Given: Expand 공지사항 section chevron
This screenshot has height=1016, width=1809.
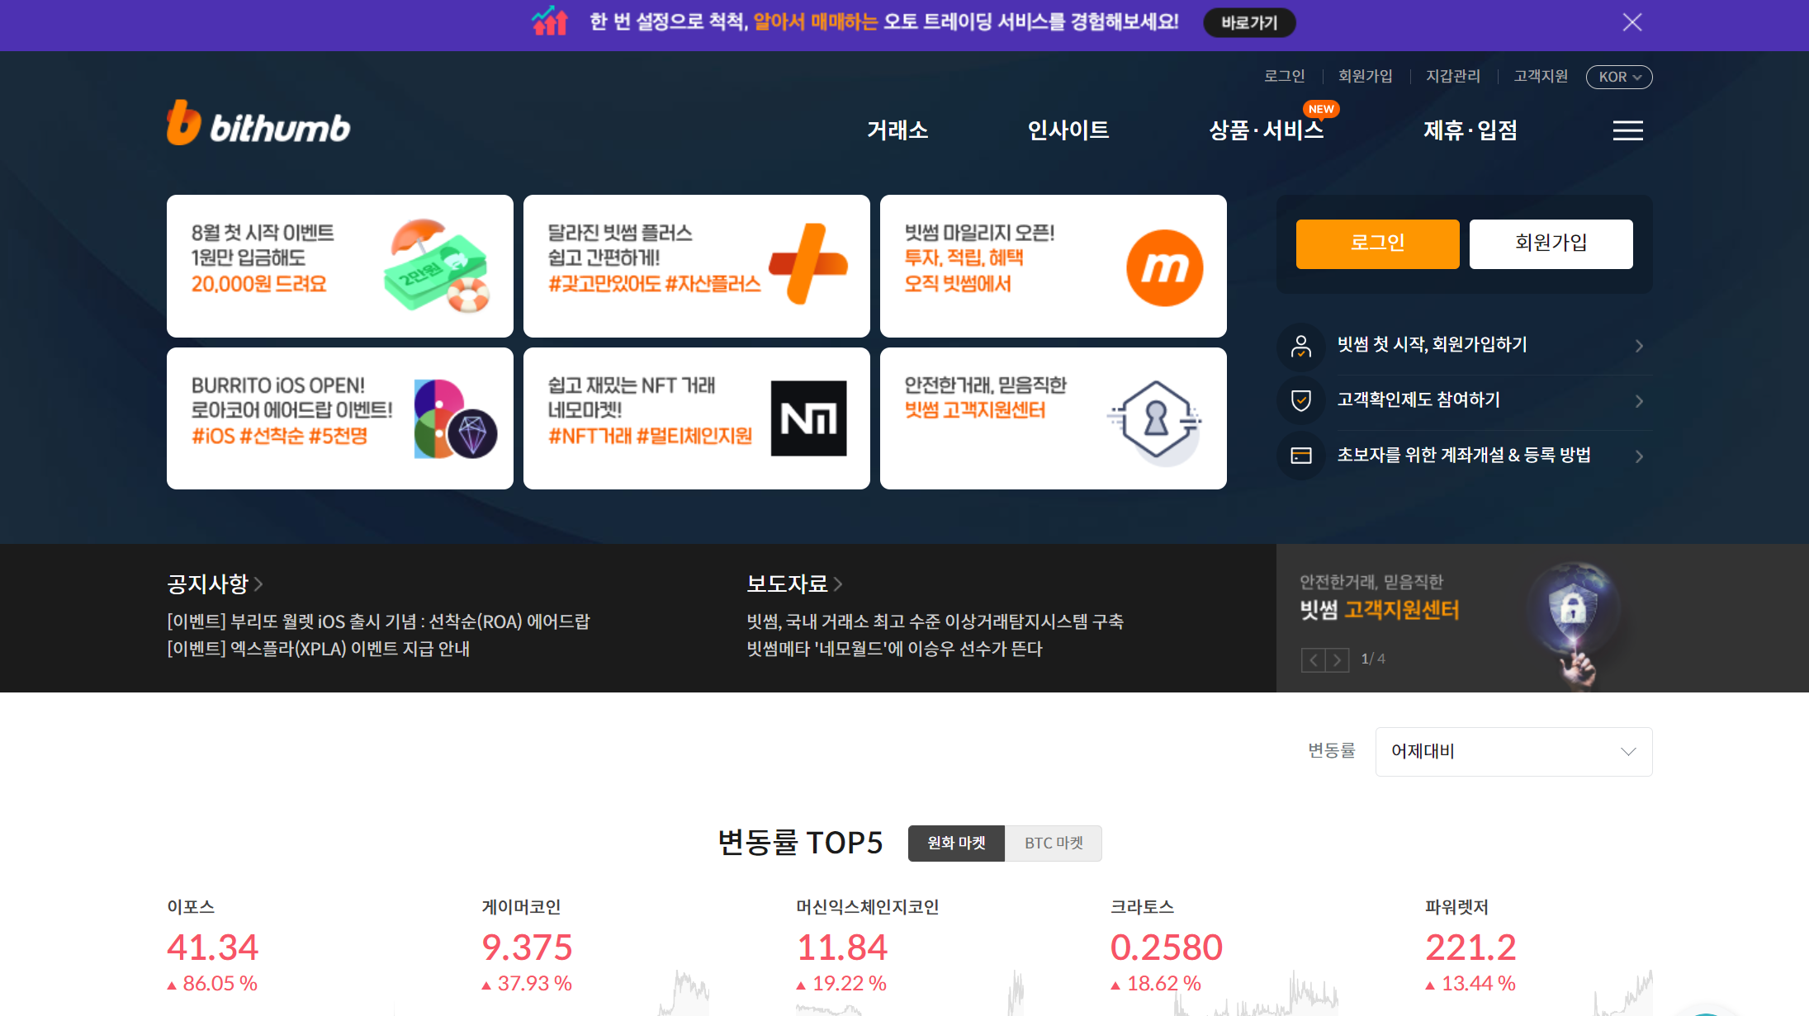Looking at the screenshot, I should pyautogui.click(x=258, y=584).
